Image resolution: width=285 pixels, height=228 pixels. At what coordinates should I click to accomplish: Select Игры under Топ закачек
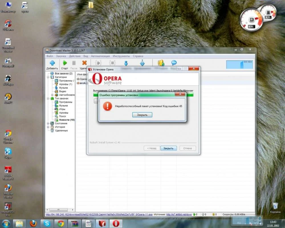(62, 109)
